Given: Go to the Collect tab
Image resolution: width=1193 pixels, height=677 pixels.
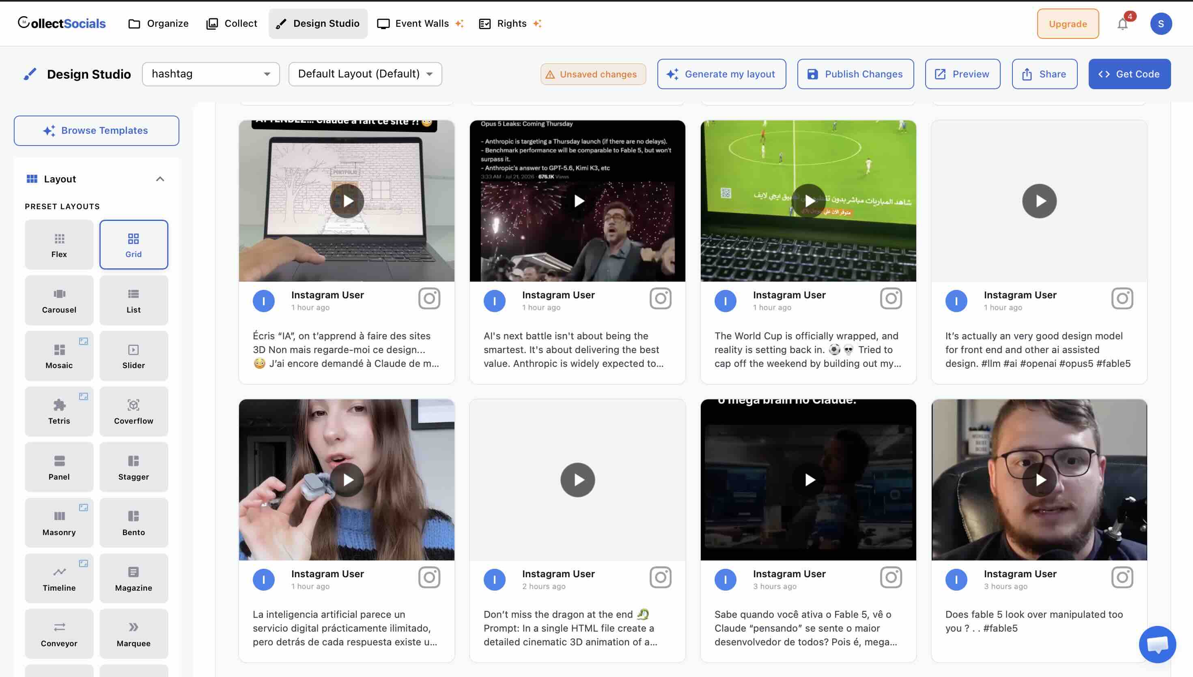Looking at the screenshot, I should 232,24.
